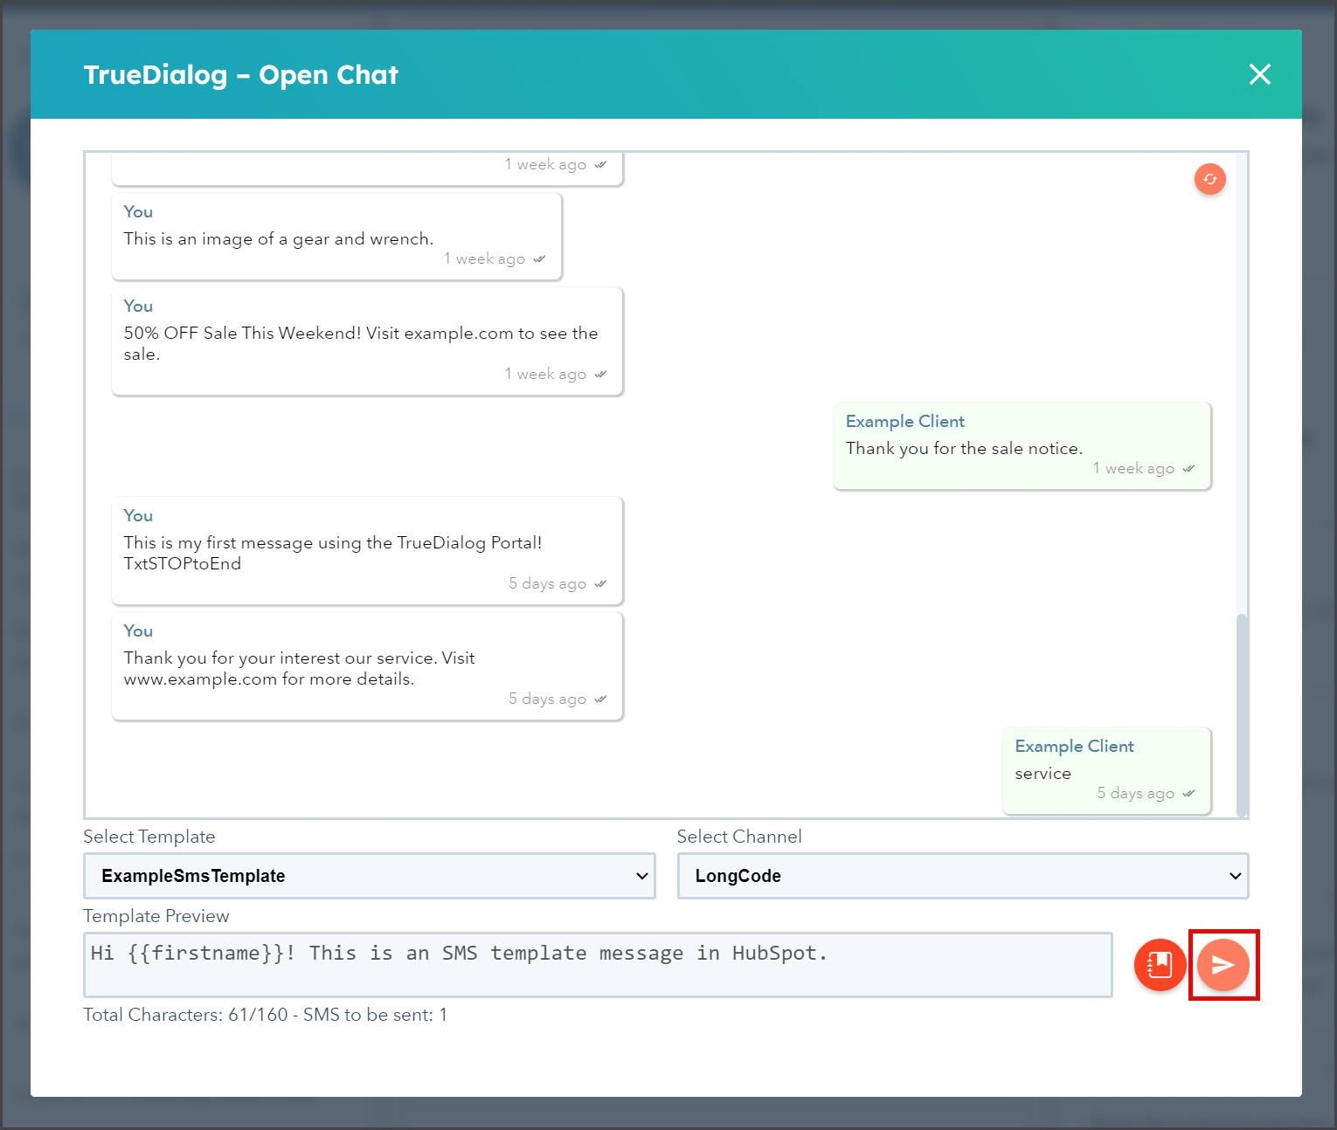The height and width of the screenshot is (1130, 1337).
Task: Click the orange refresh chat icon
Action: click(1210, 179)
